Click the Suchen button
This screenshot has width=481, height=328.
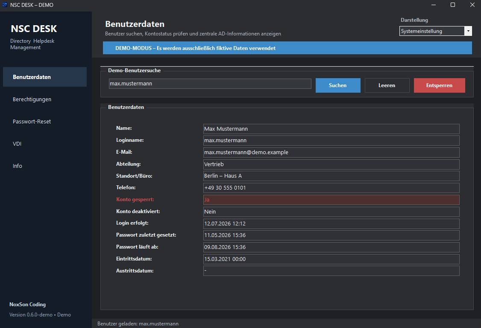point(338,85)
